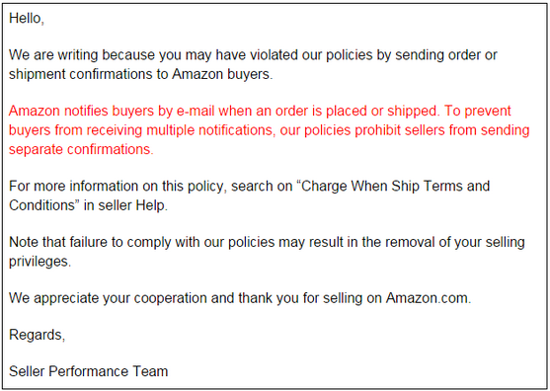
Task: Click "Amazon.com." in the thank-you sentence
Action: coord(429,298)
